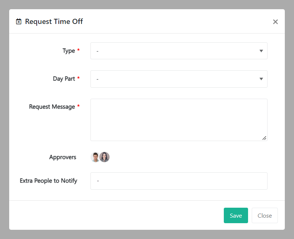Save the time off request
The width and height of the screenshot is (294, 239).
pos(236,215)
